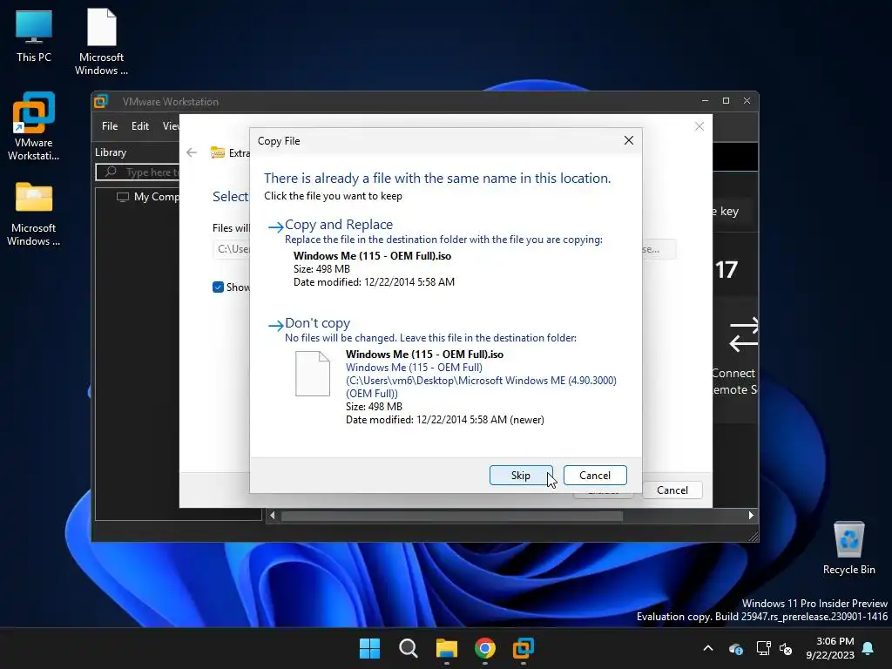Choose Copy and Replace option
Viewport: 892px width, 669px height.
click(339, 225)
